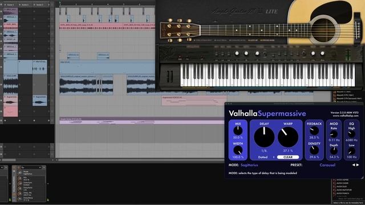Select AVOX ASPIRE in the browser list
Image resolution: width=365 pixels, height=205 pixels.
click(x=342, y=180)
